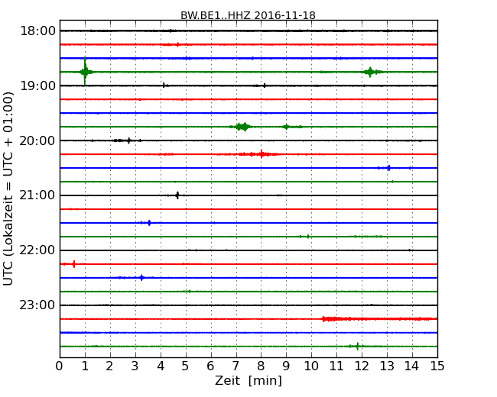Select the x-axis tick label 9

pos(286,366)
